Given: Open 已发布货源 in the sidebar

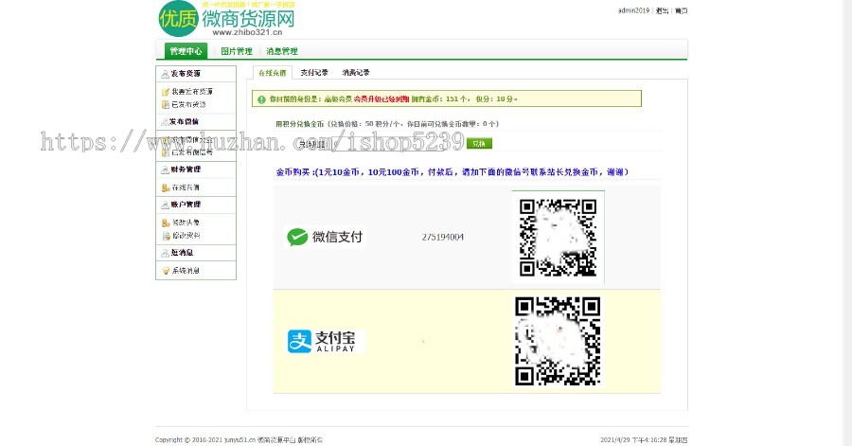Looking at the screenshot, I should 188,104.
